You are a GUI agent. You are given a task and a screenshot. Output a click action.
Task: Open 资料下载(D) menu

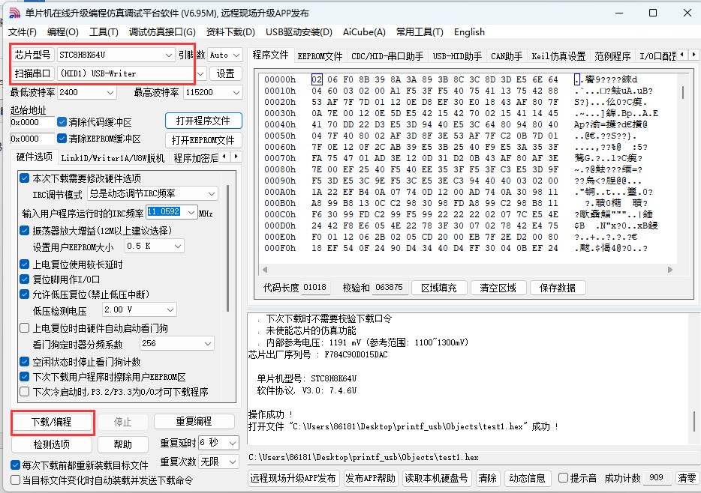click(230, 32)
